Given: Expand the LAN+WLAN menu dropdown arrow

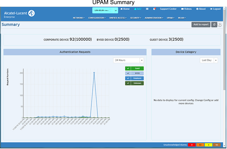Looking at the screenshot, I should coord(116,10).
